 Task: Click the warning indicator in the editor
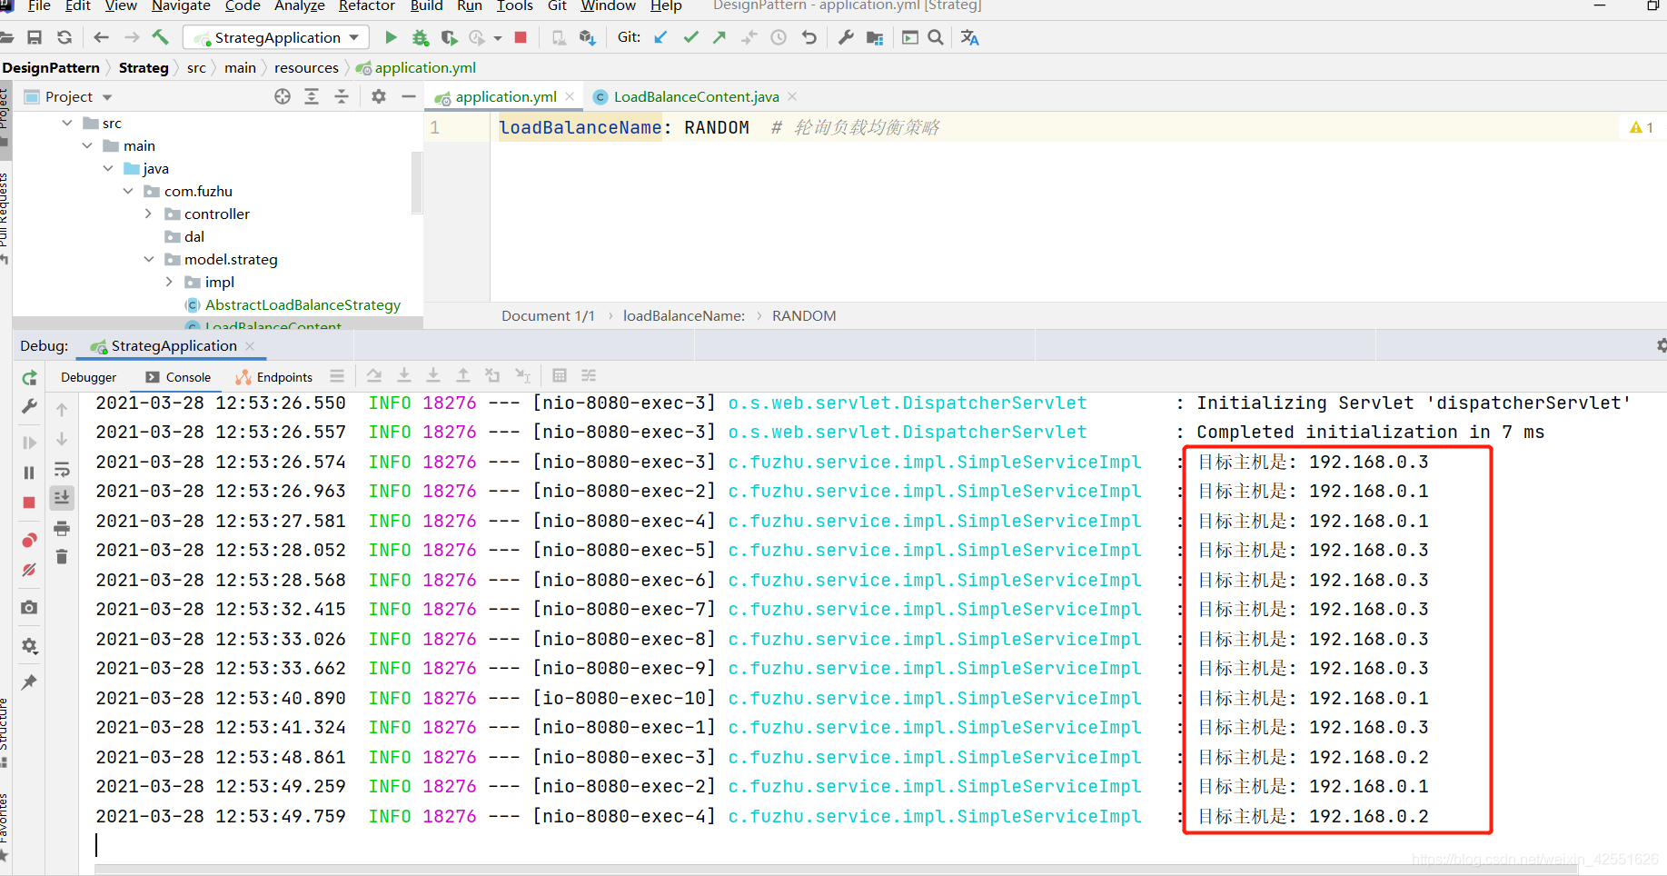[x=1641, y=127]
